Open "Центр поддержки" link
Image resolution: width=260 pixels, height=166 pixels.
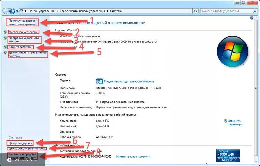(x=20, y=143)
